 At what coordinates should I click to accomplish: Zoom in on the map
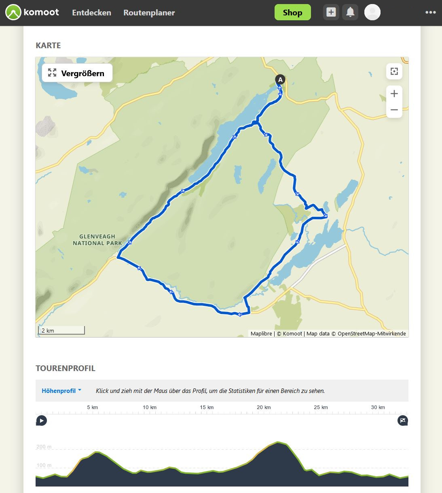[x=394, y=94]
